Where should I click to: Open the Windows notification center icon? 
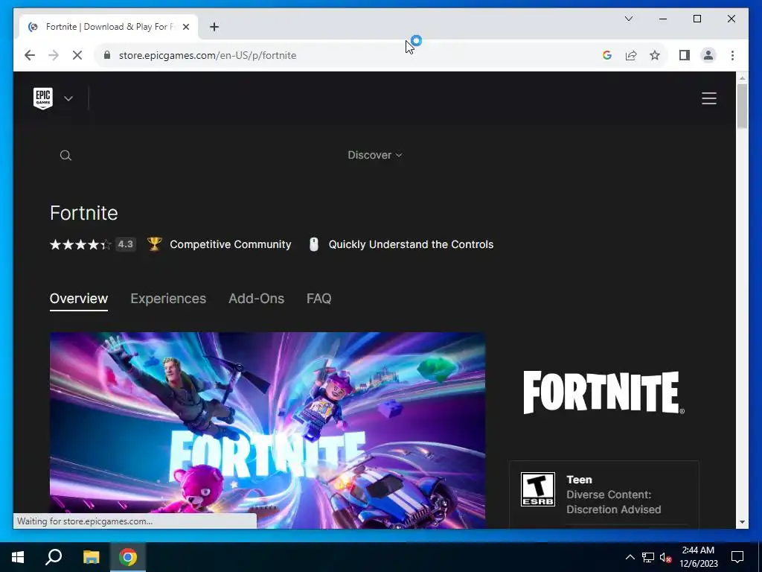tap(737, 557)
